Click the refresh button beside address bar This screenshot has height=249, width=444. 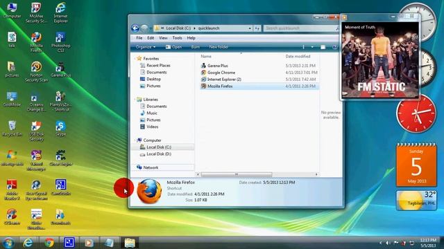tap(257, 28)
